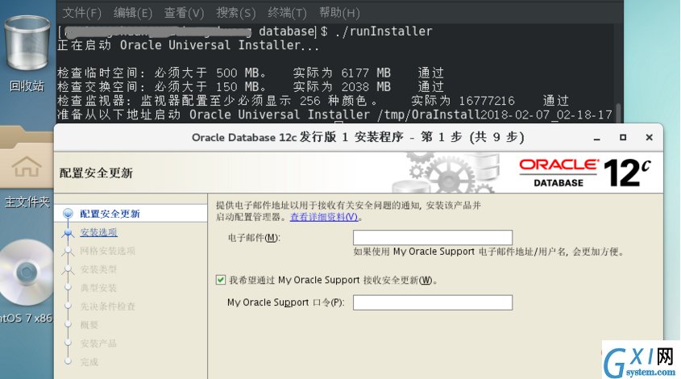Open terminal 查看(V) menu

click(184, 13)
